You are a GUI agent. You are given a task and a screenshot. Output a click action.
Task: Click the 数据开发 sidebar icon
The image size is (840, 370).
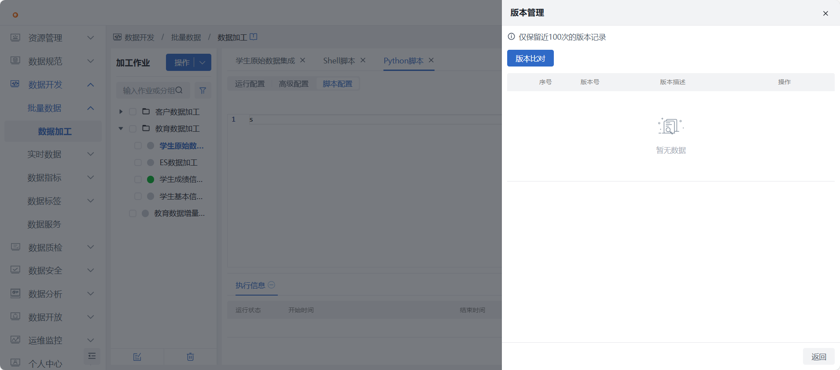[15, 84]
